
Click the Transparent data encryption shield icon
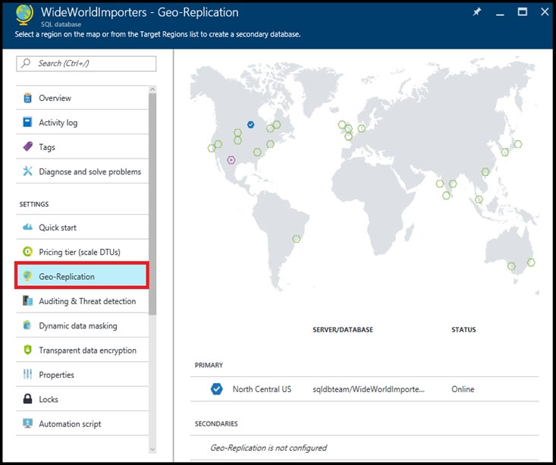[x=27, y=350]
